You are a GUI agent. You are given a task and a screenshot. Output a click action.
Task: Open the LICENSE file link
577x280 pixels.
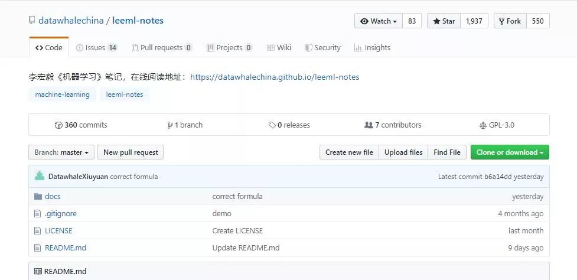58,231
